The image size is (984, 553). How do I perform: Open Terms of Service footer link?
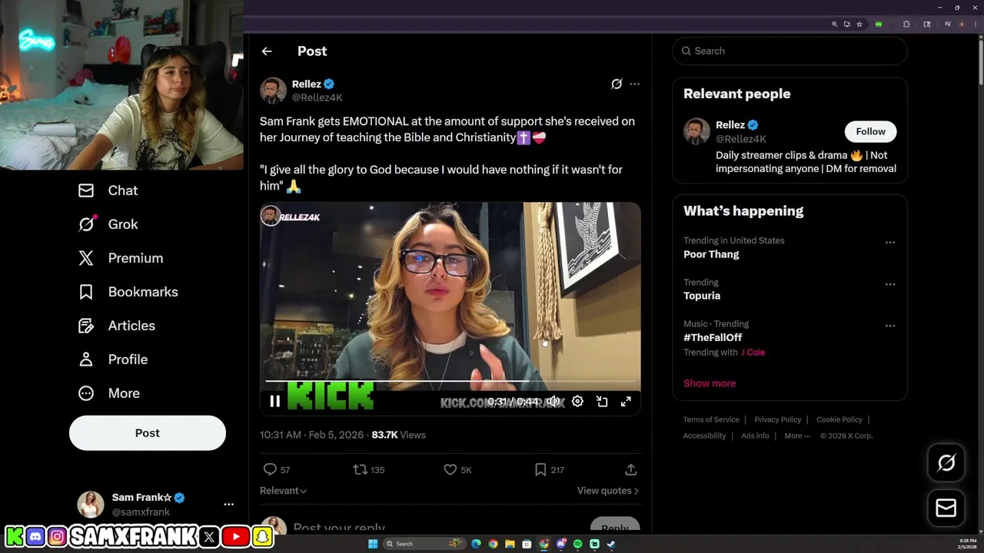711,420
